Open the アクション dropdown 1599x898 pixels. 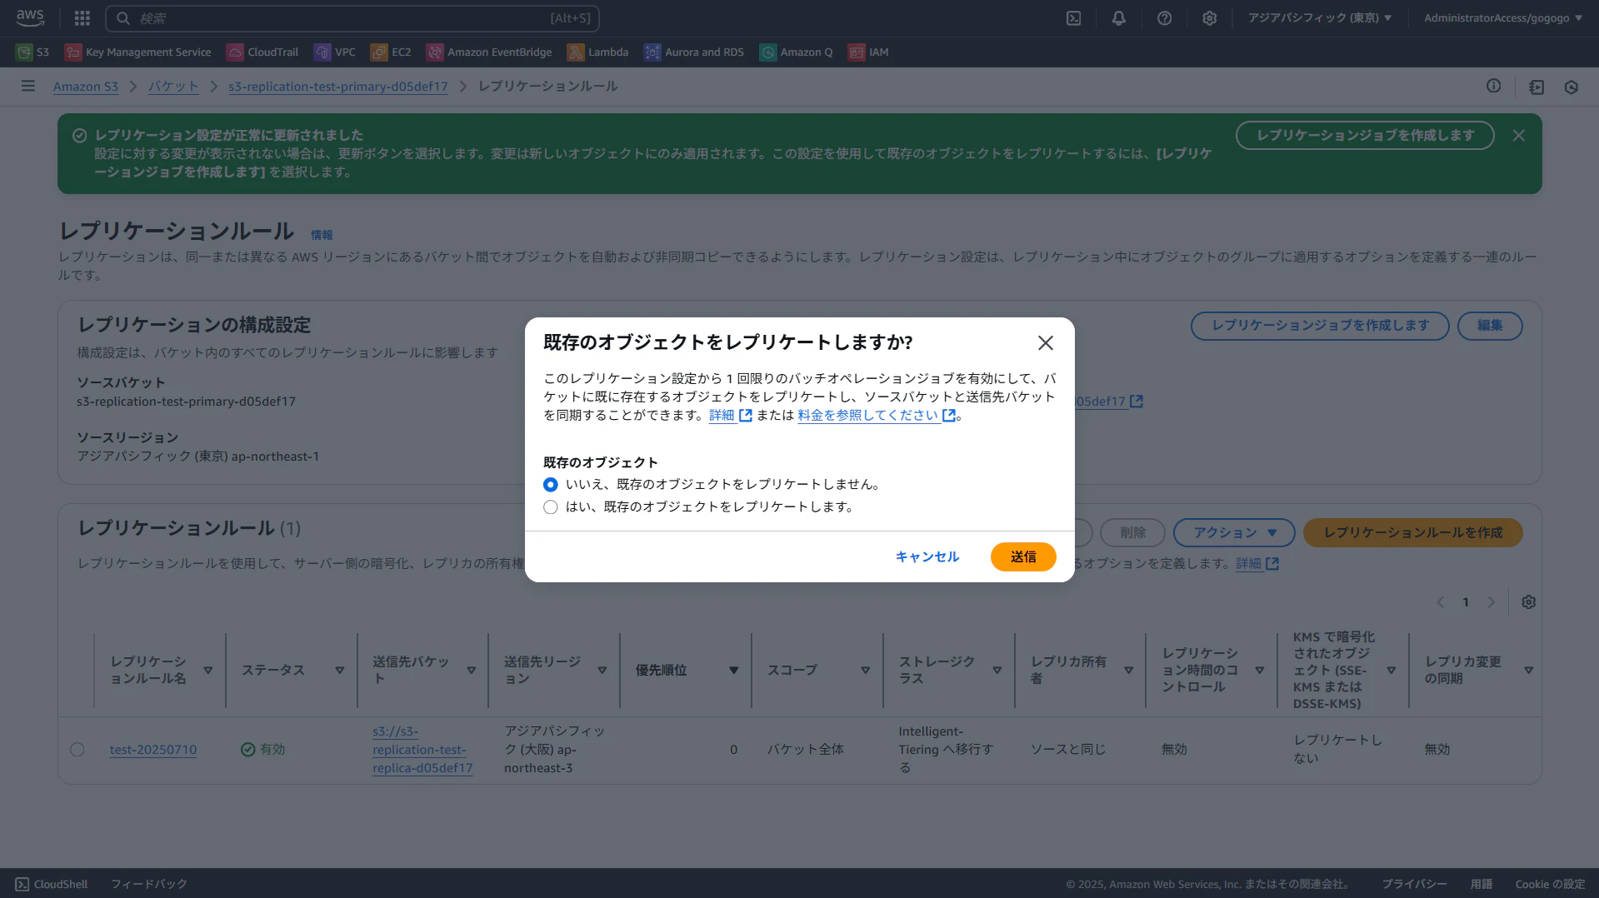[1233, 532]
